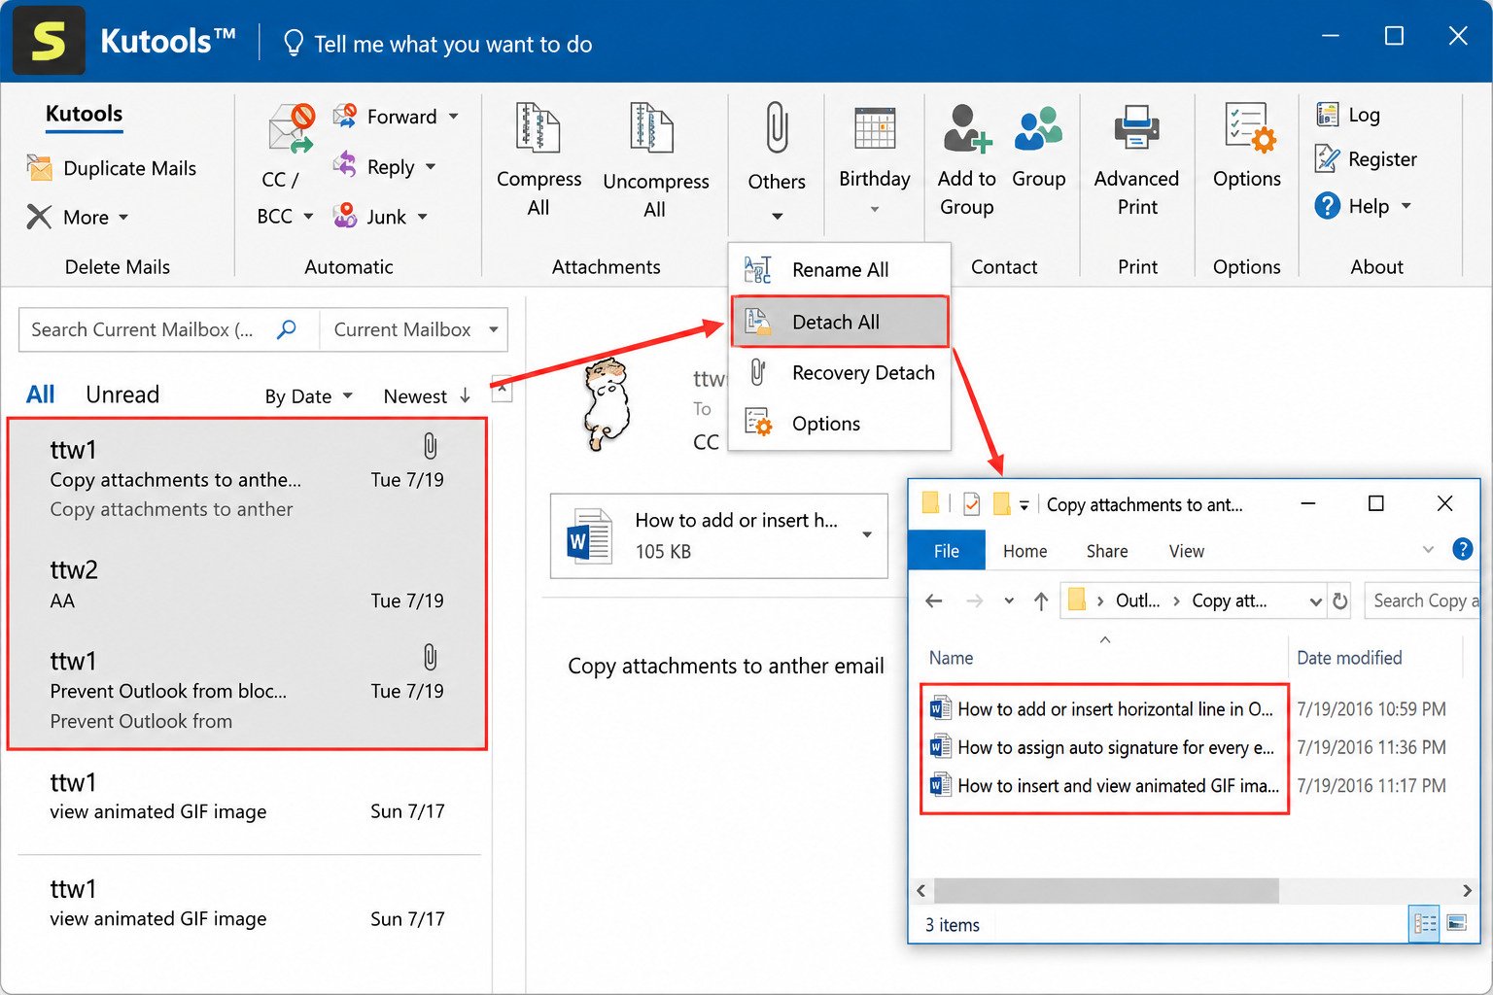1493x995 pixels.
Task: Select the 'Copy attachments to anthe...' email
Action: (247, 478)
